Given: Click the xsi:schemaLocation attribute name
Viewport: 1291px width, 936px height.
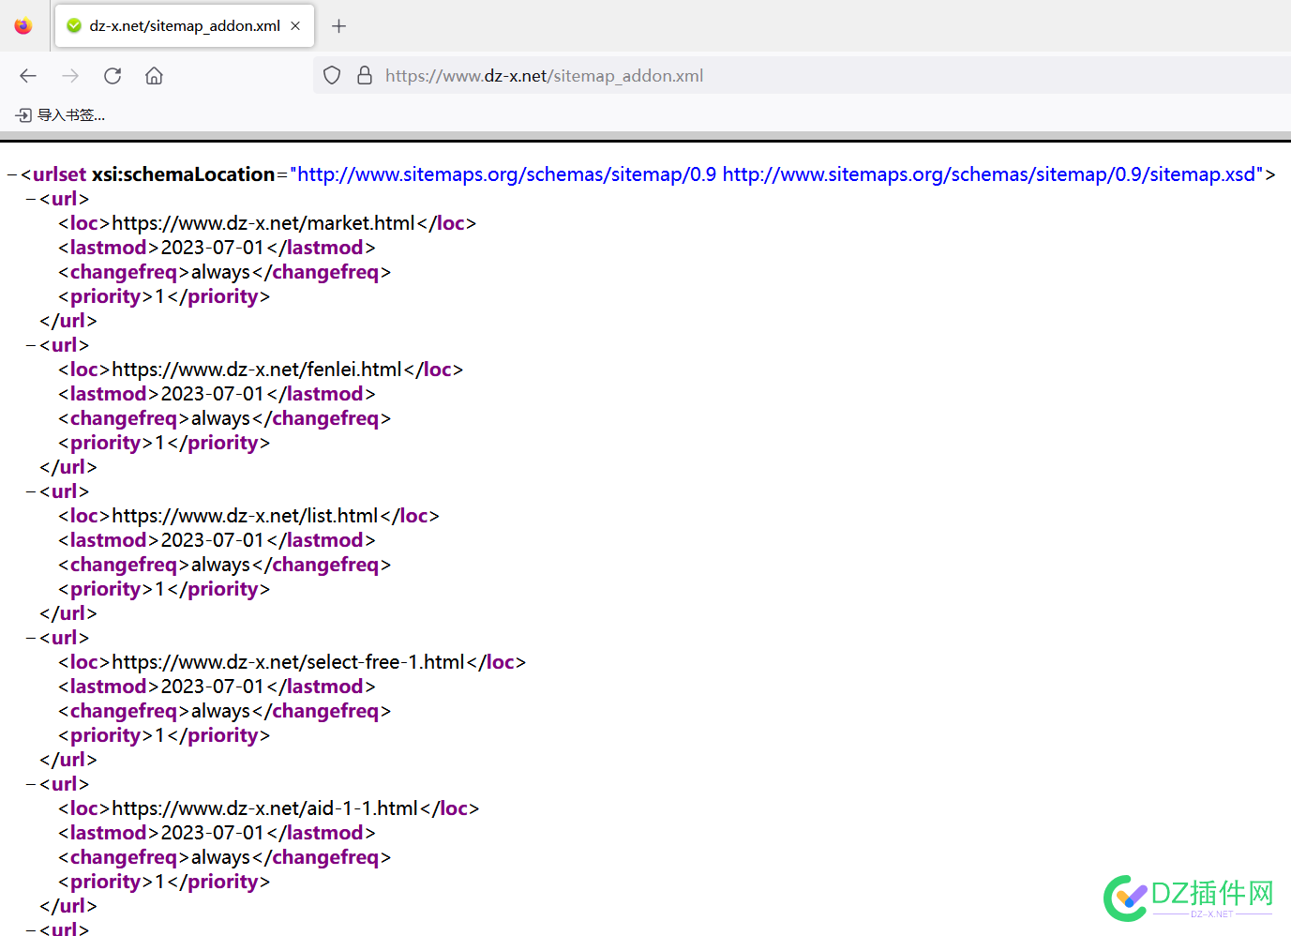Looking at the screenshot, I should tap(183, 174).
